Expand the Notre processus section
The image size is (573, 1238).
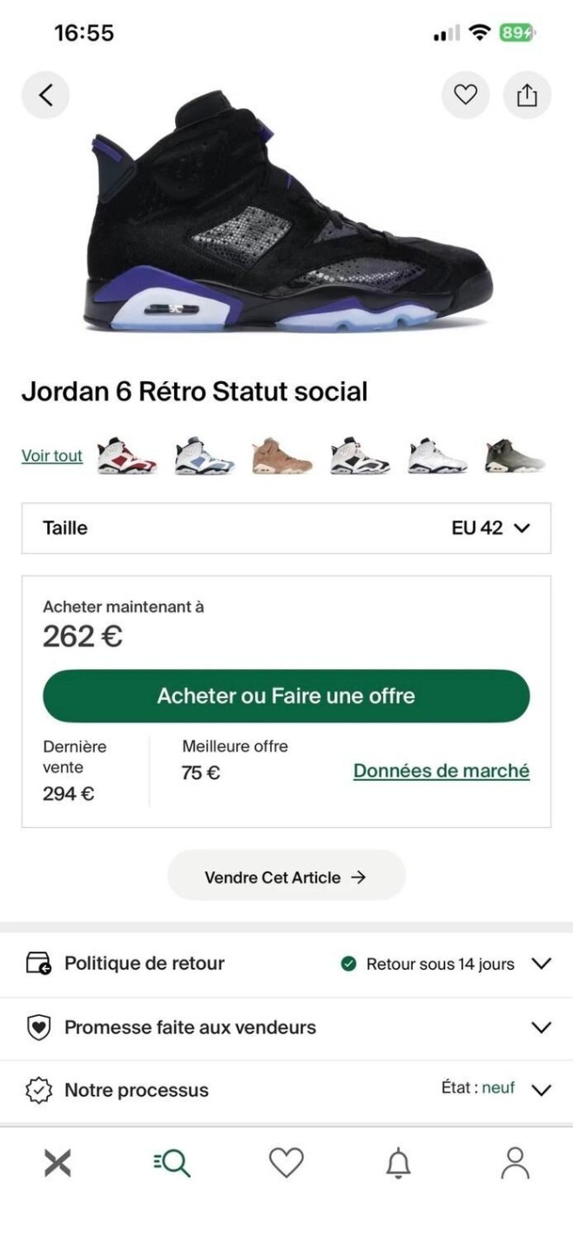(x=286, y=1090)
